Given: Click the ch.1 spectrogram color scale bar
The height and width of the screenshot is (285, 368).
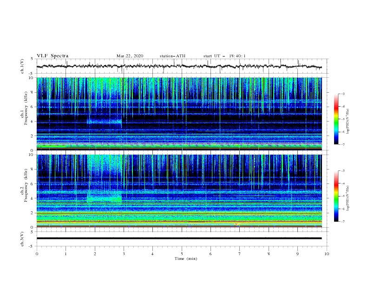Looking at the screenshot, I should pyautogui.click(x=336, y=119).
